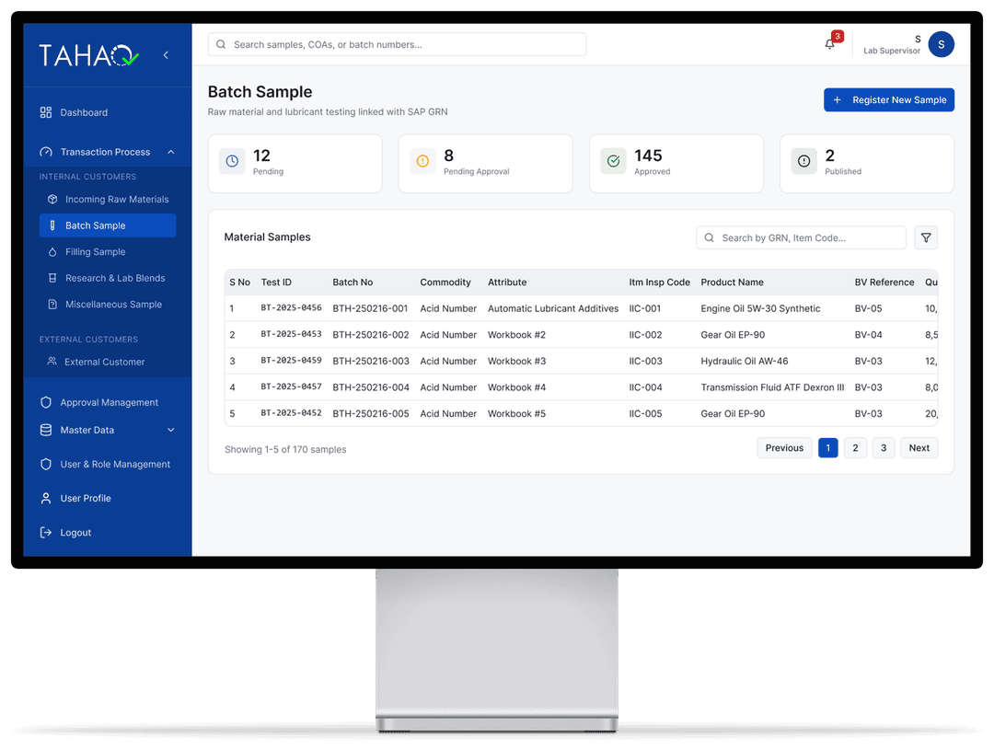Open the notifications bell

(x=830, y=44)
